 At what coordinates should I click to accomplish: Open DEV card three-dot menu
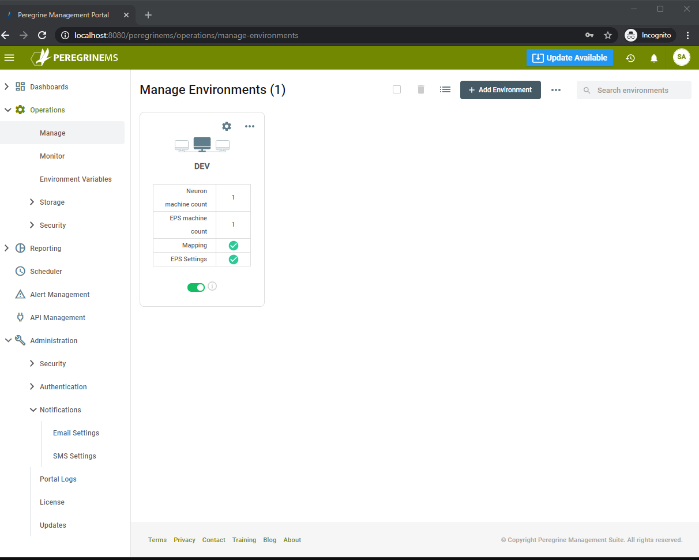point(250,126)
